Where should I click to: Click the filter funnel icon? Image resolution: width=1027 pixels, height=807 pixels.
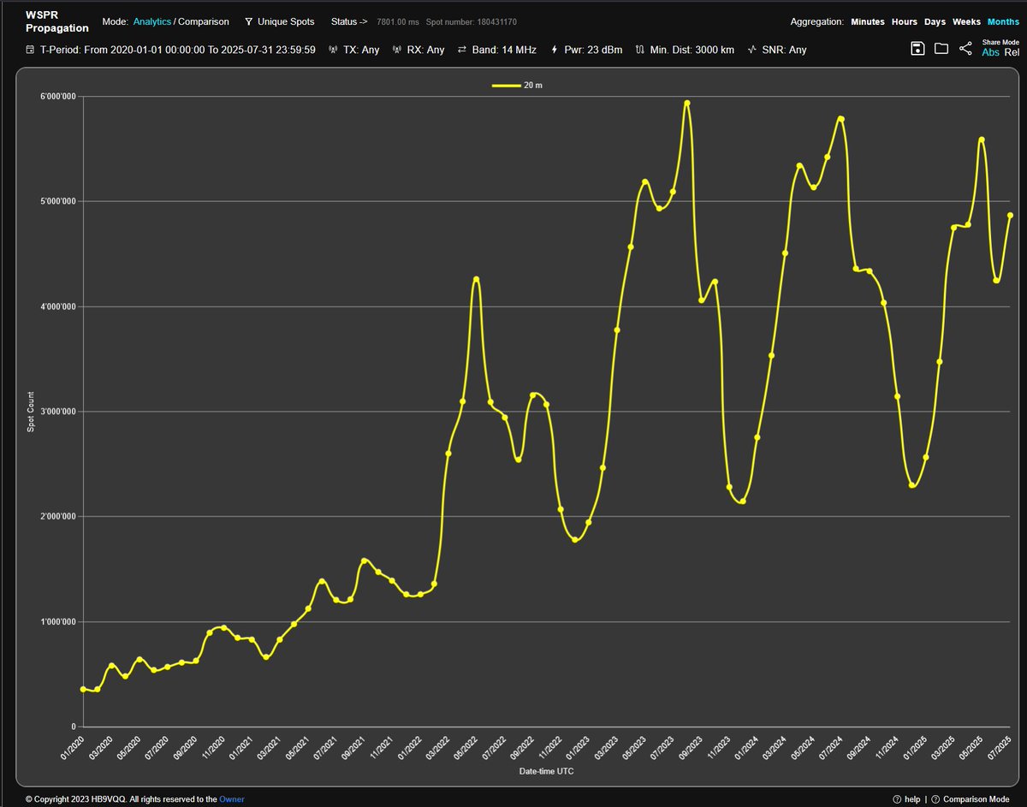(248, 21)
